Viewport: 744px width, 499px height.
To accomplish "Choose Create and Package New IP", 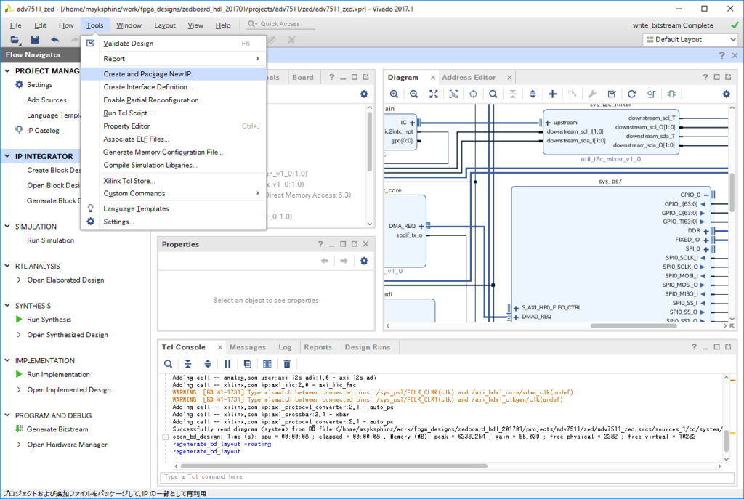I will (x=174, y=74).
